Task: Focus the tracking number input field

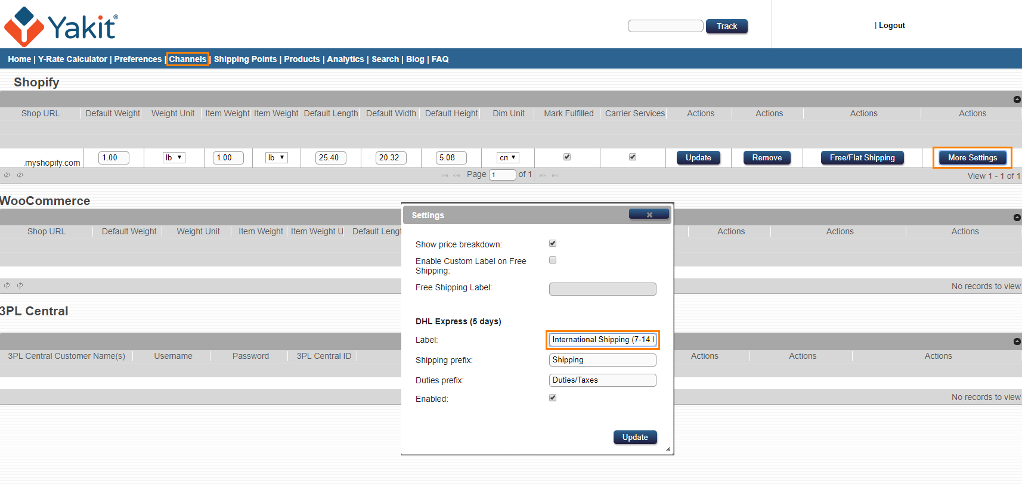Action: (665, 26)
